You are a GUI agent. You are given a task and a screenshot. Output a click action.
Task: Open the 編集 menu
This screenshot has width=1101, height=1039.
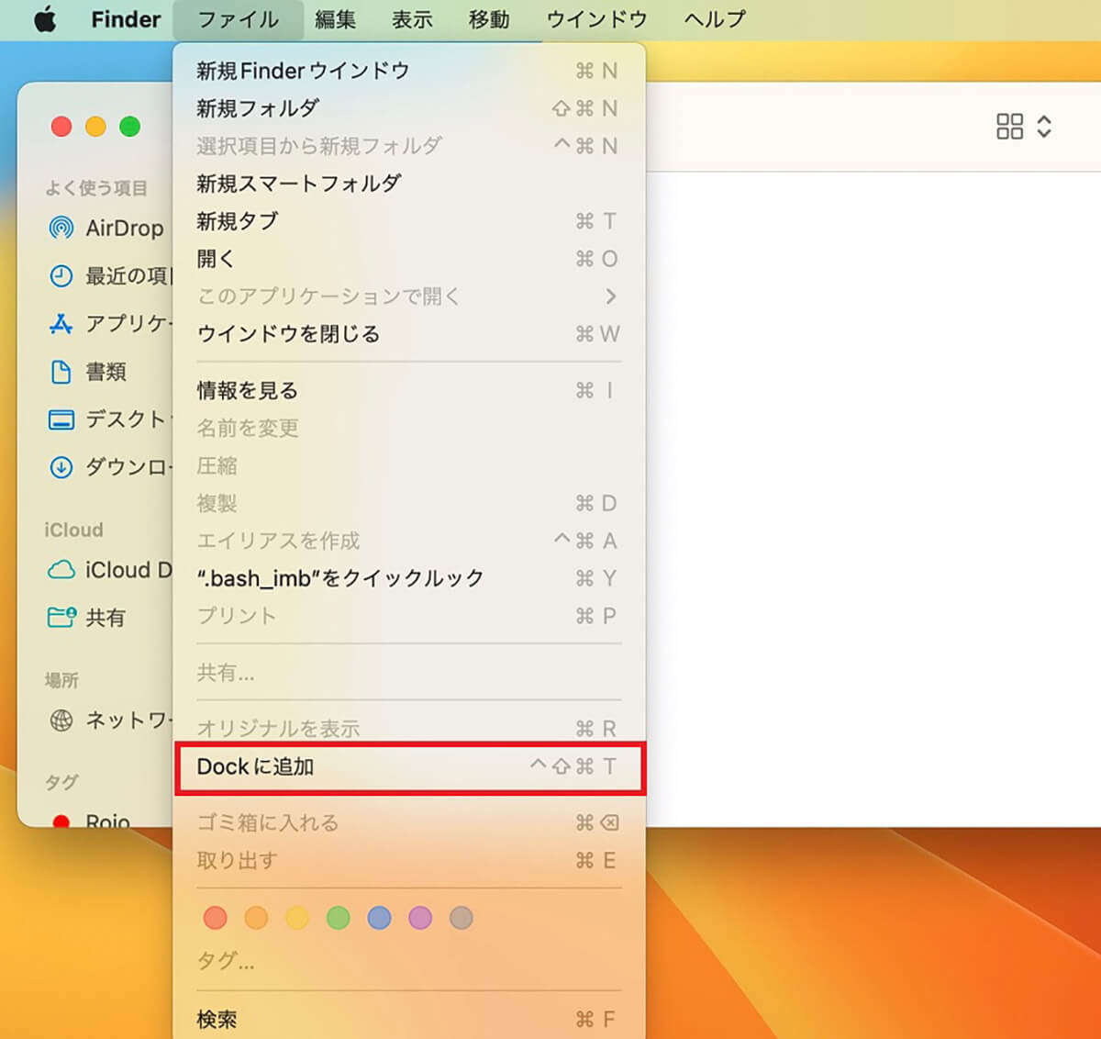click(335, 19)
